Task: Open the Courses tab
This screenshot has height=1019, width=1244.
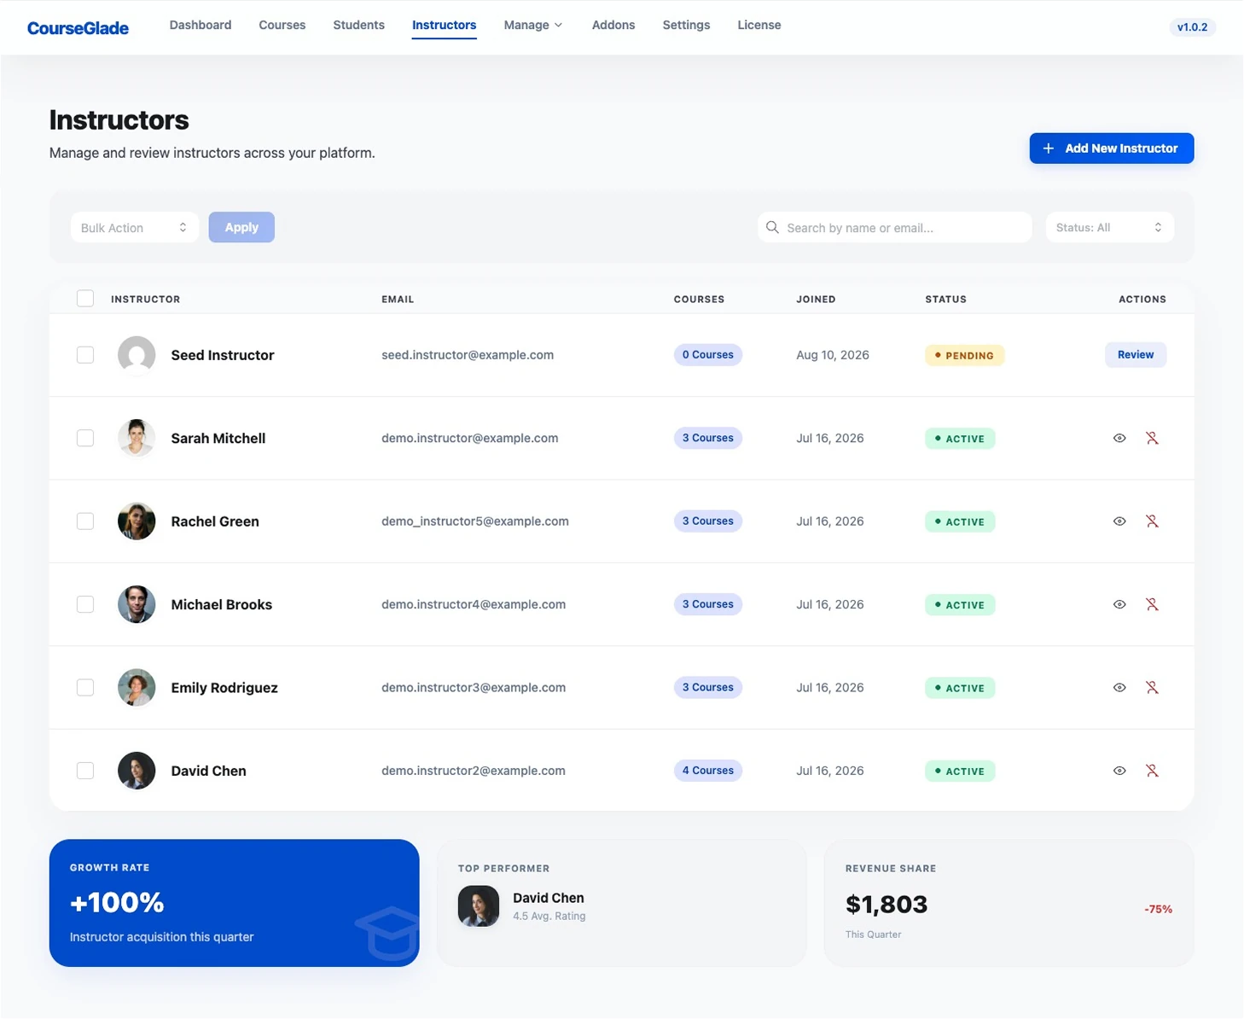Action: pyautogui.click(x=282, y=26)
